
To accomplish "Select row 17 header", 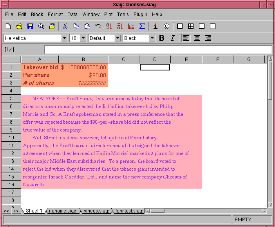I will 11,192.
